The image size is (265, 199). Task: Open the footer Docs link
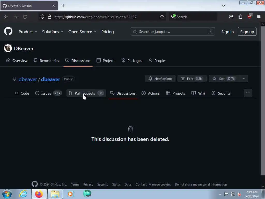click(128, 184)
